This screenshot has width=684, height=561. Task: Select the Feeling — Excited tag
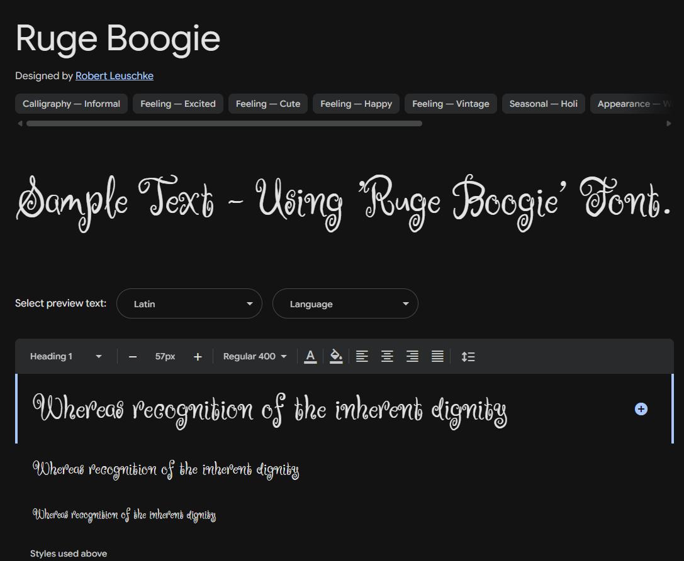[x=178, y=104]
